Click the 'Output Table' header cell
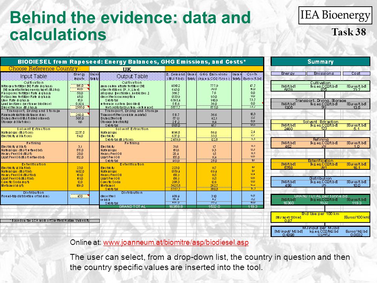 [x=132, y=76]
